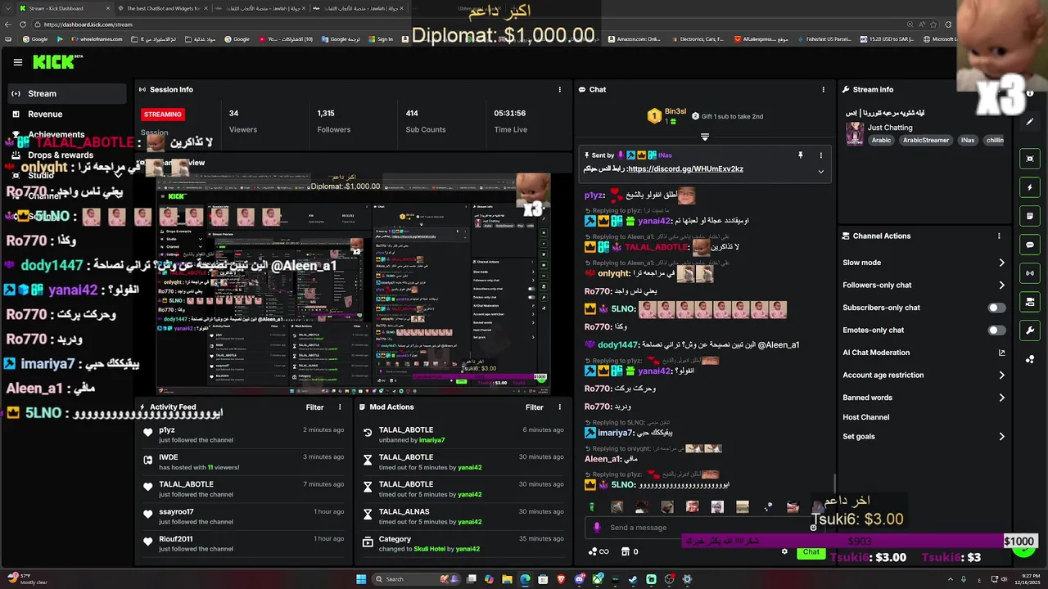1048x589 pixels.
Task: Click the Arabic stream tag
Action: tap(881, 140)
